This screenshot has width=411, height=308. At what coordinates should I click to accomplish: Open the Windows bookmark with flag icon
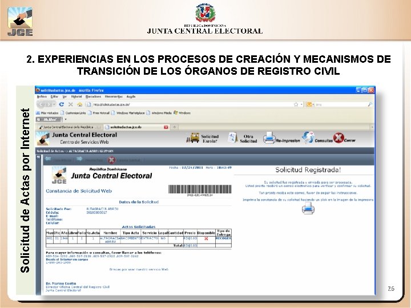182,113
